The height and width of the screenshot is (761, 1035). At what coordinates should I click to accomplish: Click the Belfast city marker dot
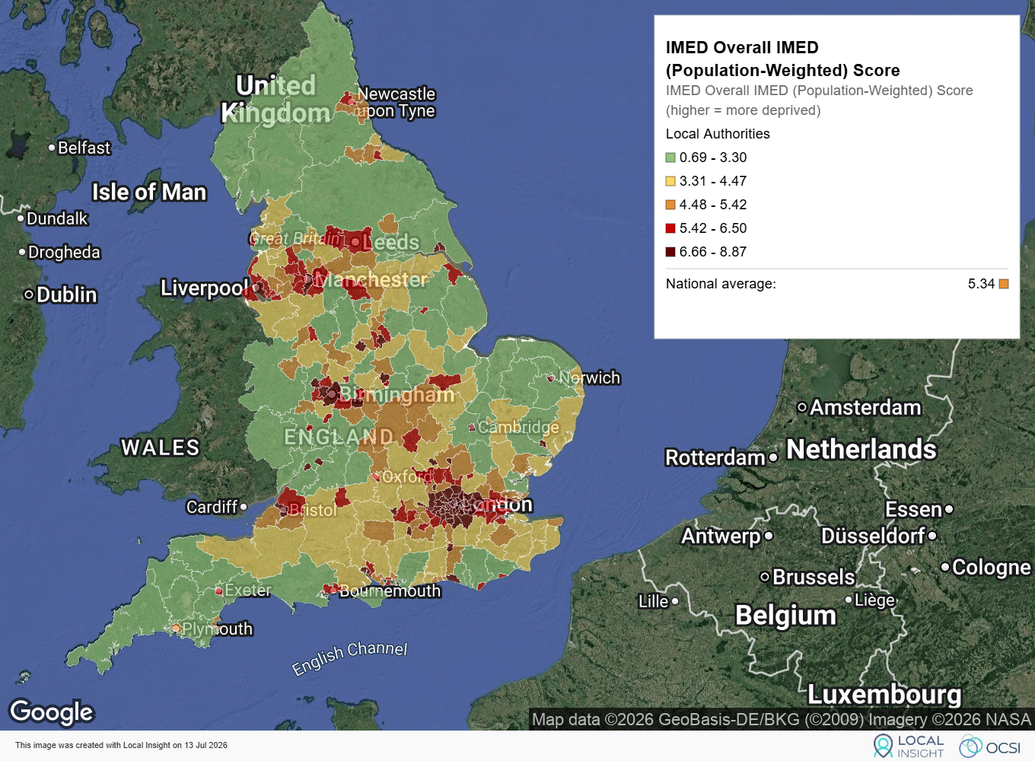tap(52, 148)
